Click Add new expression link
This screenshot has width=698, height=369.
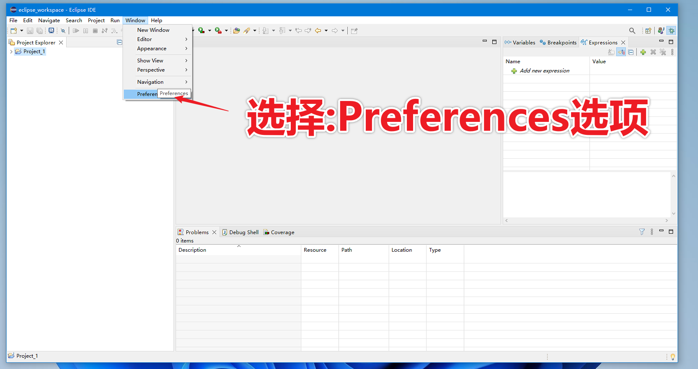coord(544,71)
